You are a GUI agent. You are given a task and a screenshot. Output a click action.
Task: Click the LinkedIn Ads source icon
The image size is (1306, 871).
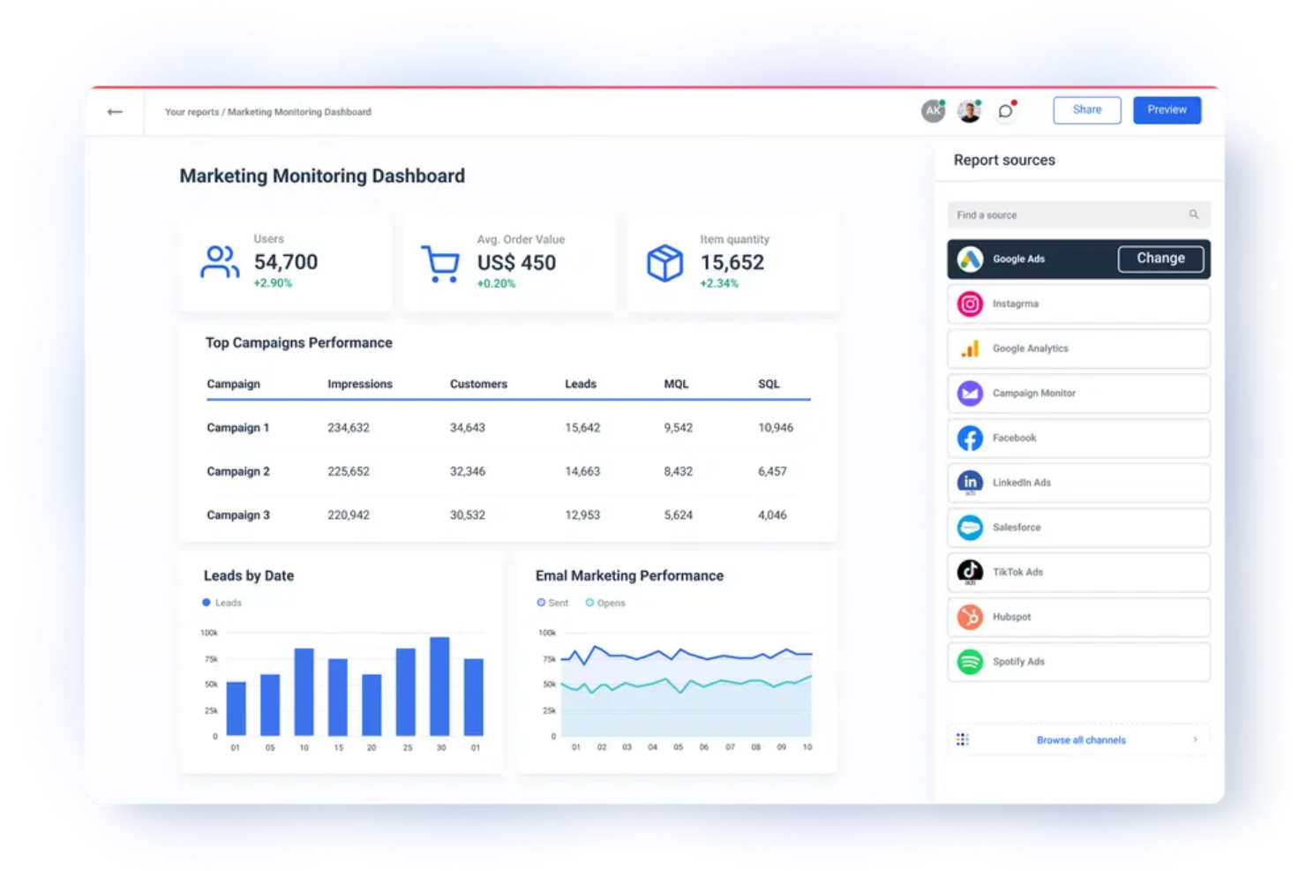tap(970, 483)
